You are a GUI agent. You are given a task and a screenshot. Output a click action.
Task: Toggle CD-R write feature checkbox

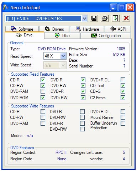point(43,112)
